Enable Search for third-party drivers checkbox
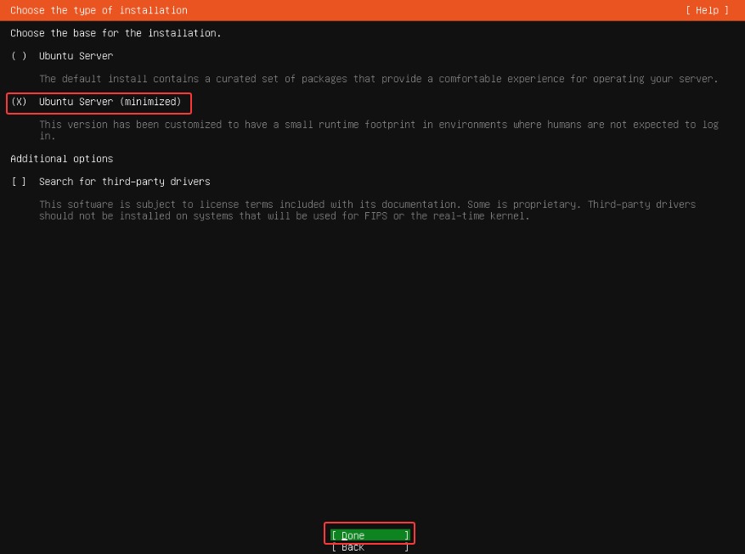 coord(20,182)
